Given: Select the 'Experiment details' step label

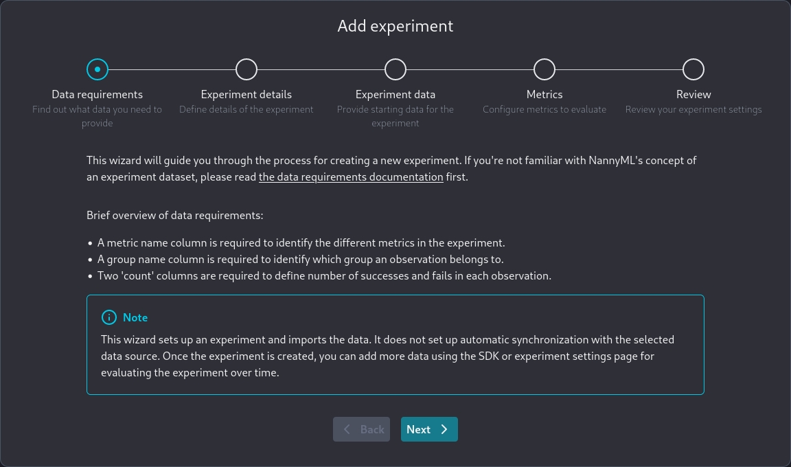Looking at the screenshot, I should (x=247, y=95).
